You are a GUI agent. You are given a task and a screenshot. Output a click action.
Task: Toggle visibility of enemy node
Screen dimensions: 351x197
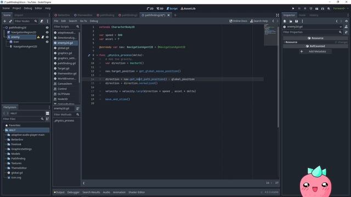pos(47,37)
